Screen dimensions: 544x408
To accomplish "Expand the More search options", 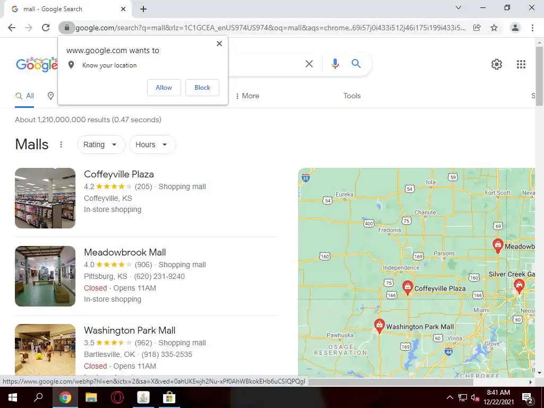I will [x=247, y=96].
